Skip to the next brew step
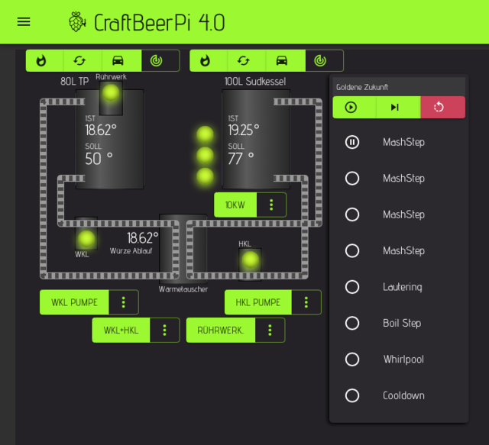Viewport: 489px width, 445px height. click(395, 107)
